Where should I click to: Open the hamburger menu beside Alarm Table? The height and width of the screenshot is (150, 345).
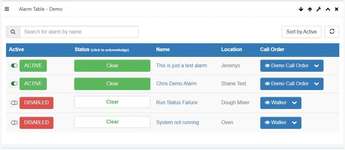click(x=7, y=9)
